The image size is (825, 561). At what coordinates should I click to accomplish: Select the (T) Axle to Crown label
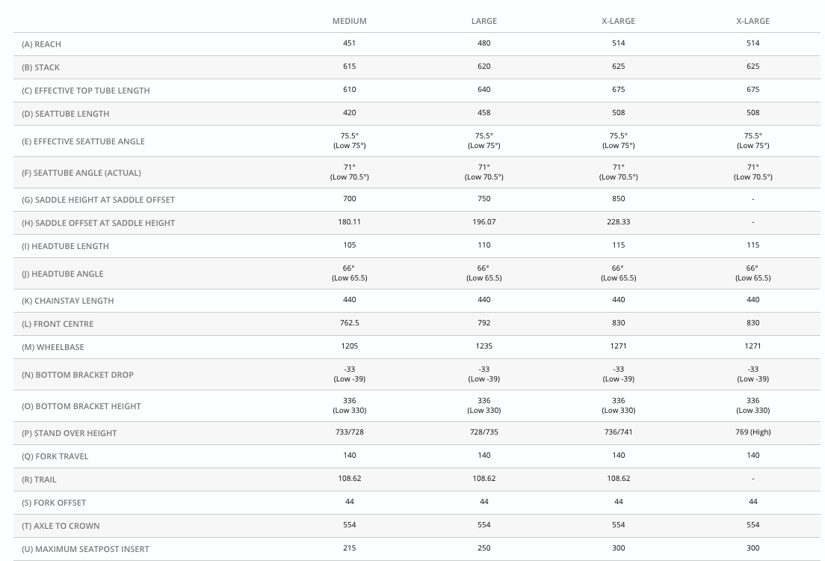61,526
